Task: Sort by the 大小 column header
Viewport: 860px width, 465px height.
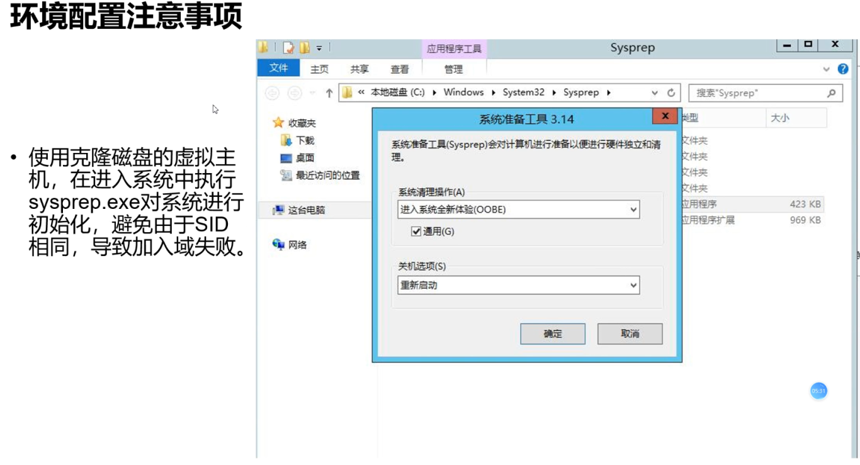Action: [796, 118]
